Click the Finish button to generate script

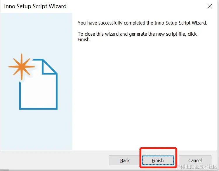[x=158, y=160]
